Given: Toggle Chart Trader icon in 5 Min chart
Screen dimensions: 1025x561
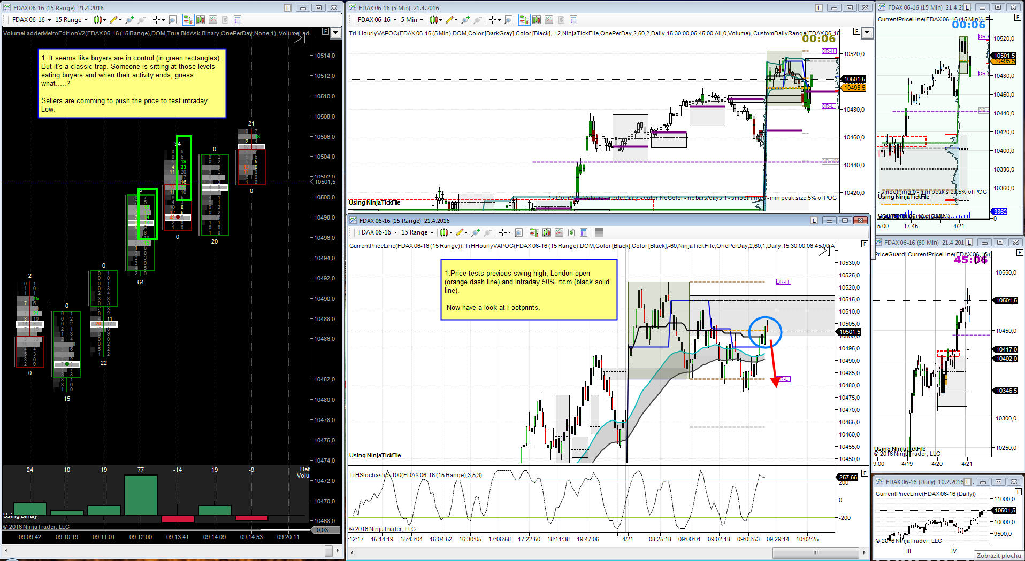Looking at the screenshot, I should (x=524, y=20).
